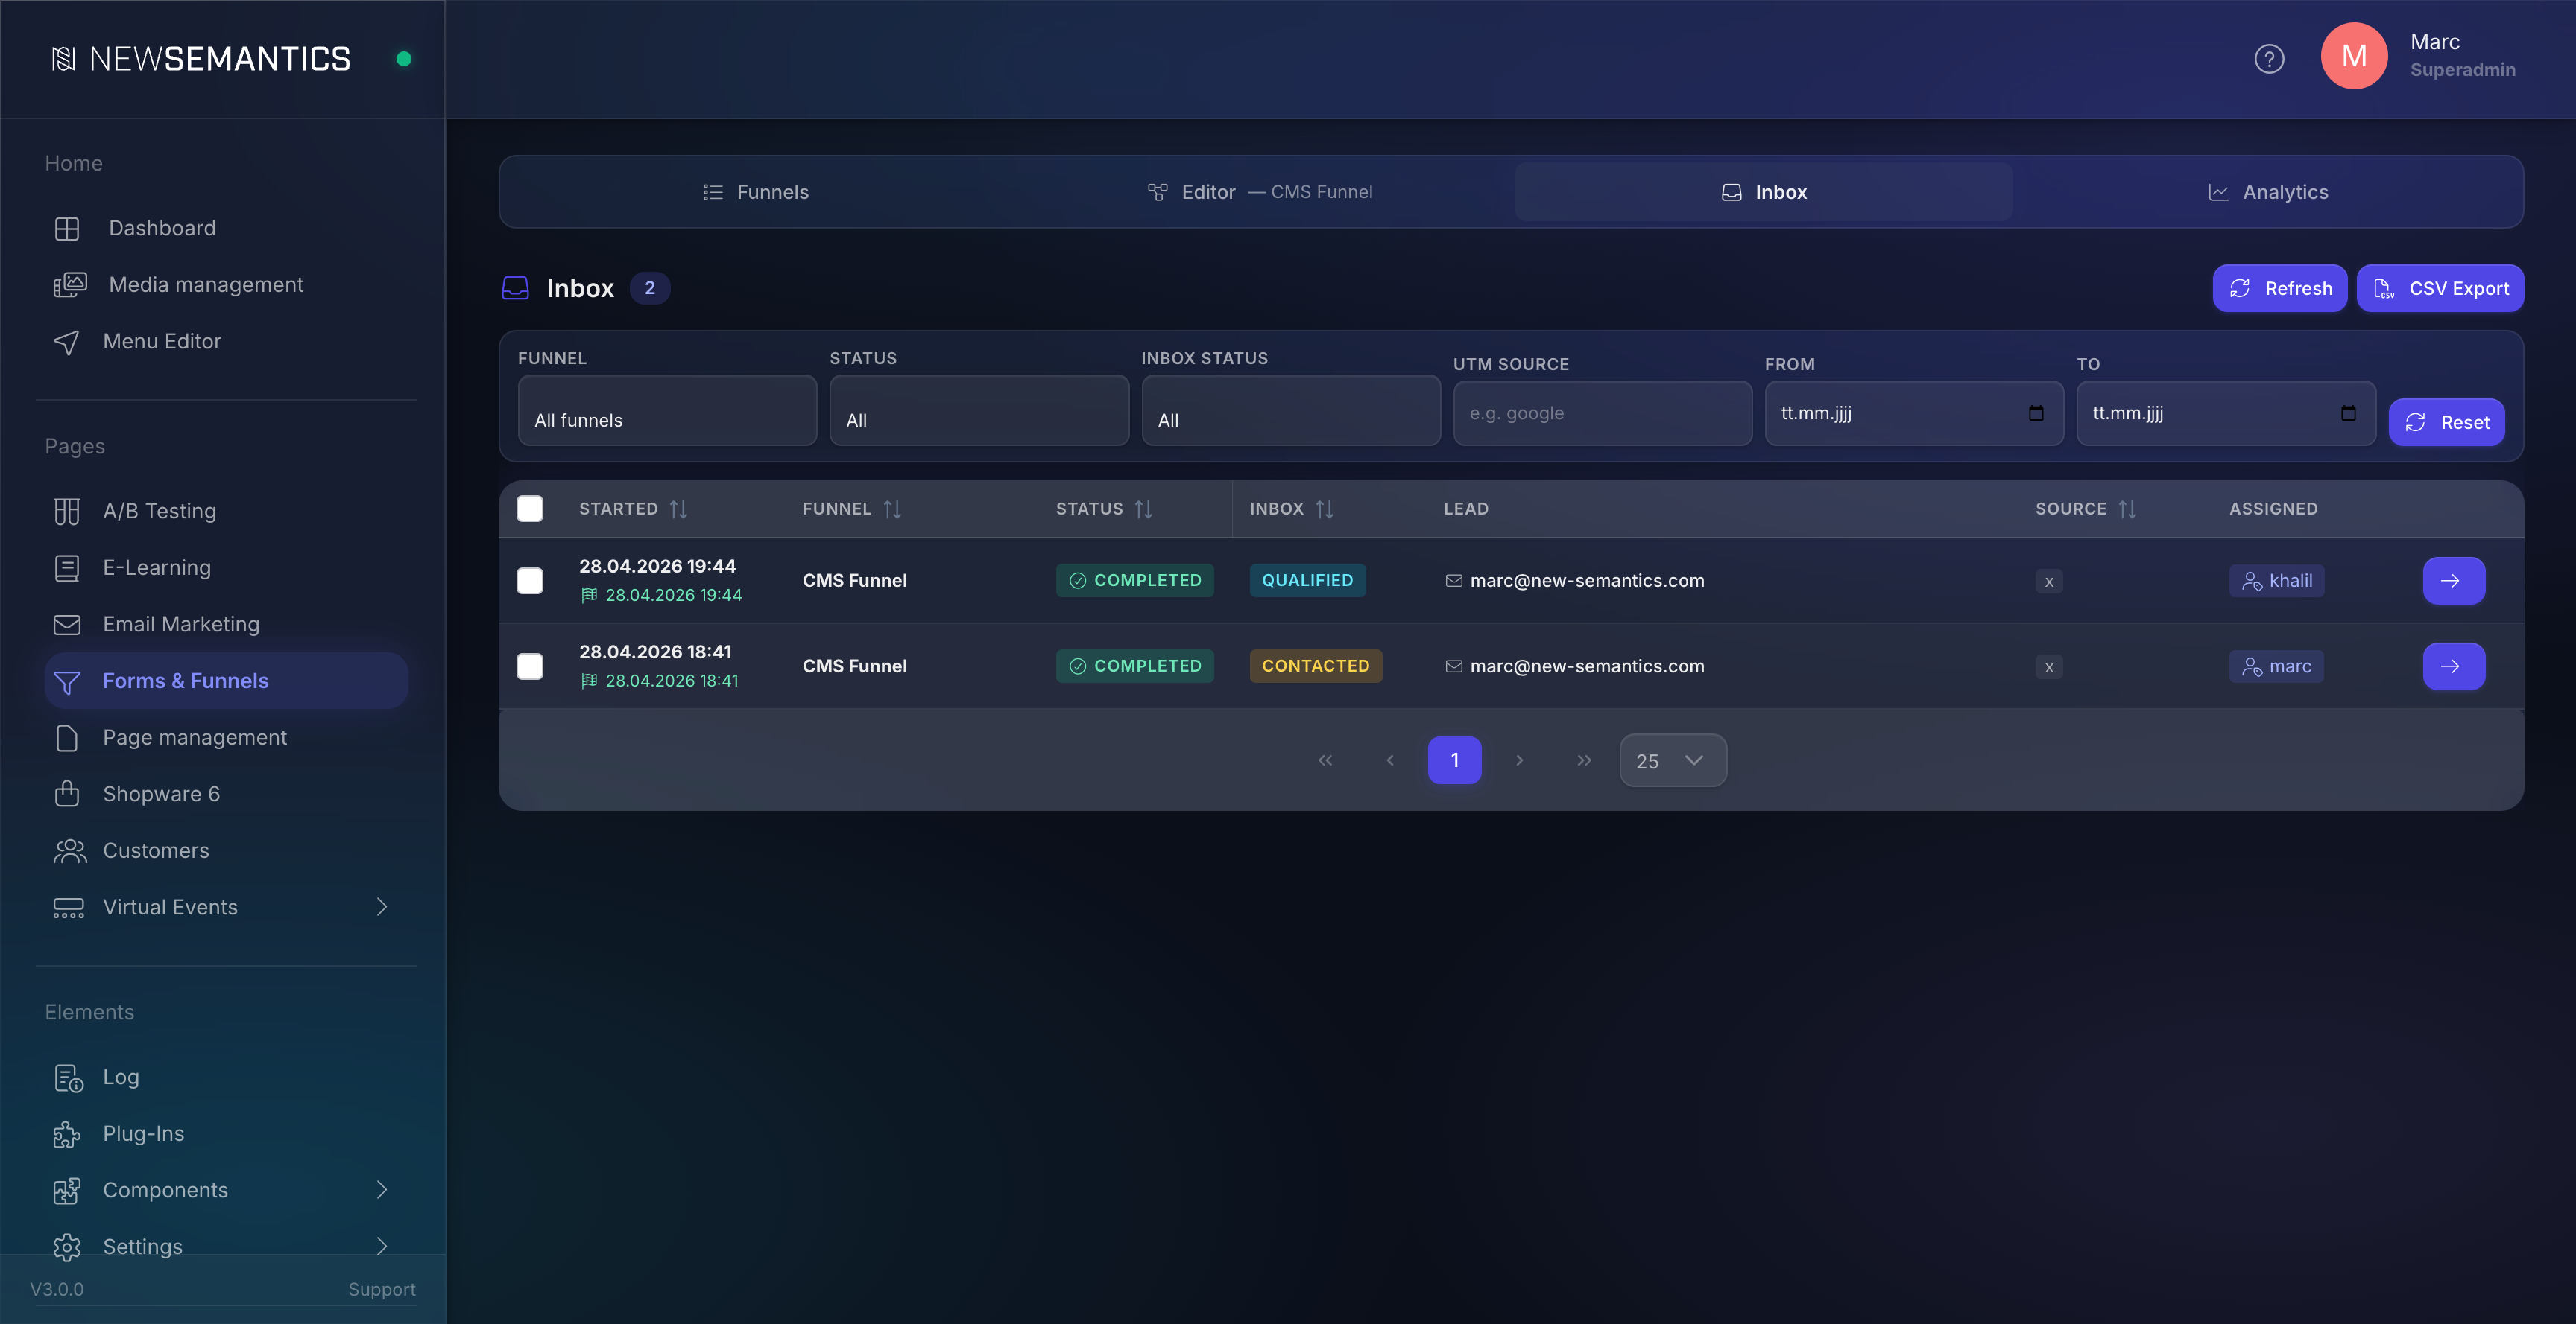Viewport: 2576px width, 1324px height.
Task: Select page 1 in pagination
Action: [x=1454, y=760]
